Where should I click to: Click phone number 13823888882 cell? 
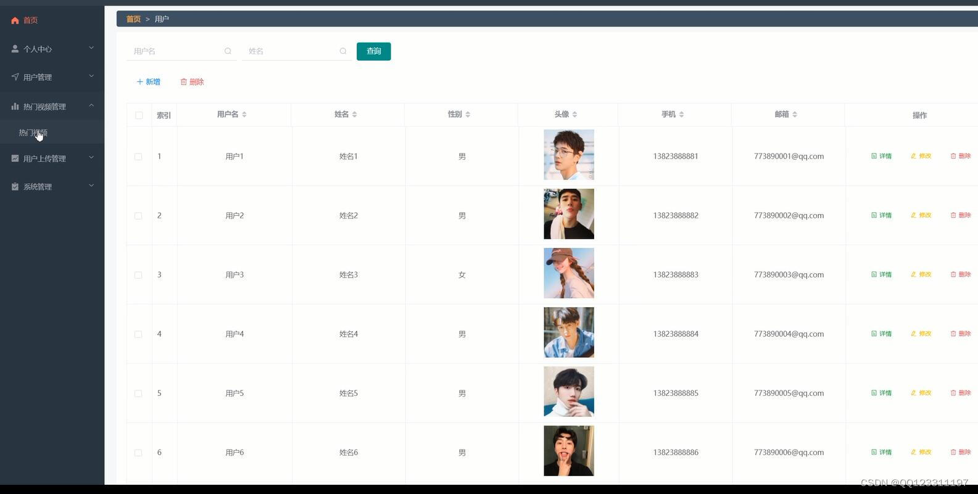[x=676, y=215]
